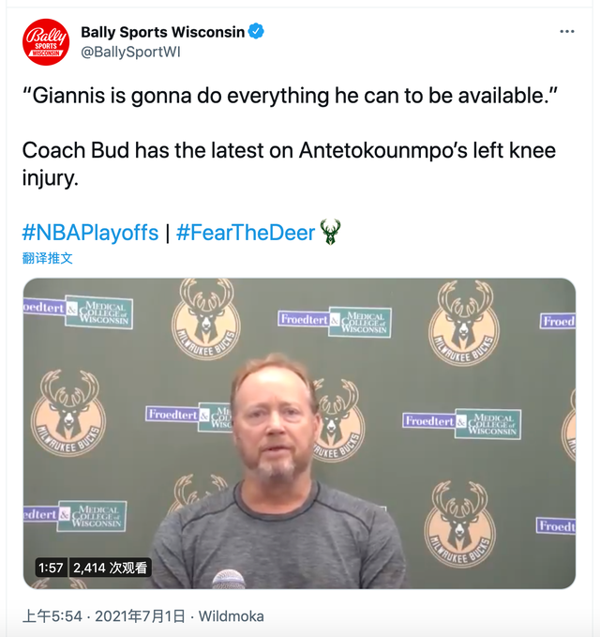Open the Bally Sports logo avatar
The height and width of the screenshot is (637, 600).
[46, 42]
